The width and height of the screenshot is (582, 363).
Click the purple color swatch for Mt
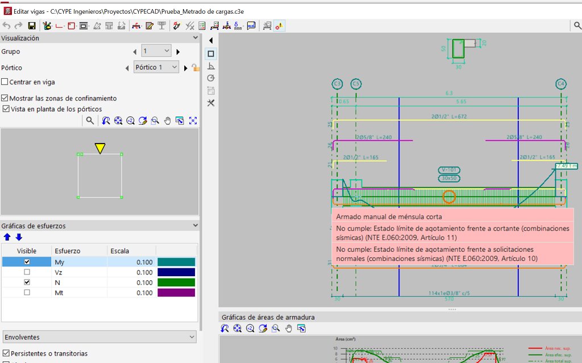pyautogui.click(x=176, y=293)
